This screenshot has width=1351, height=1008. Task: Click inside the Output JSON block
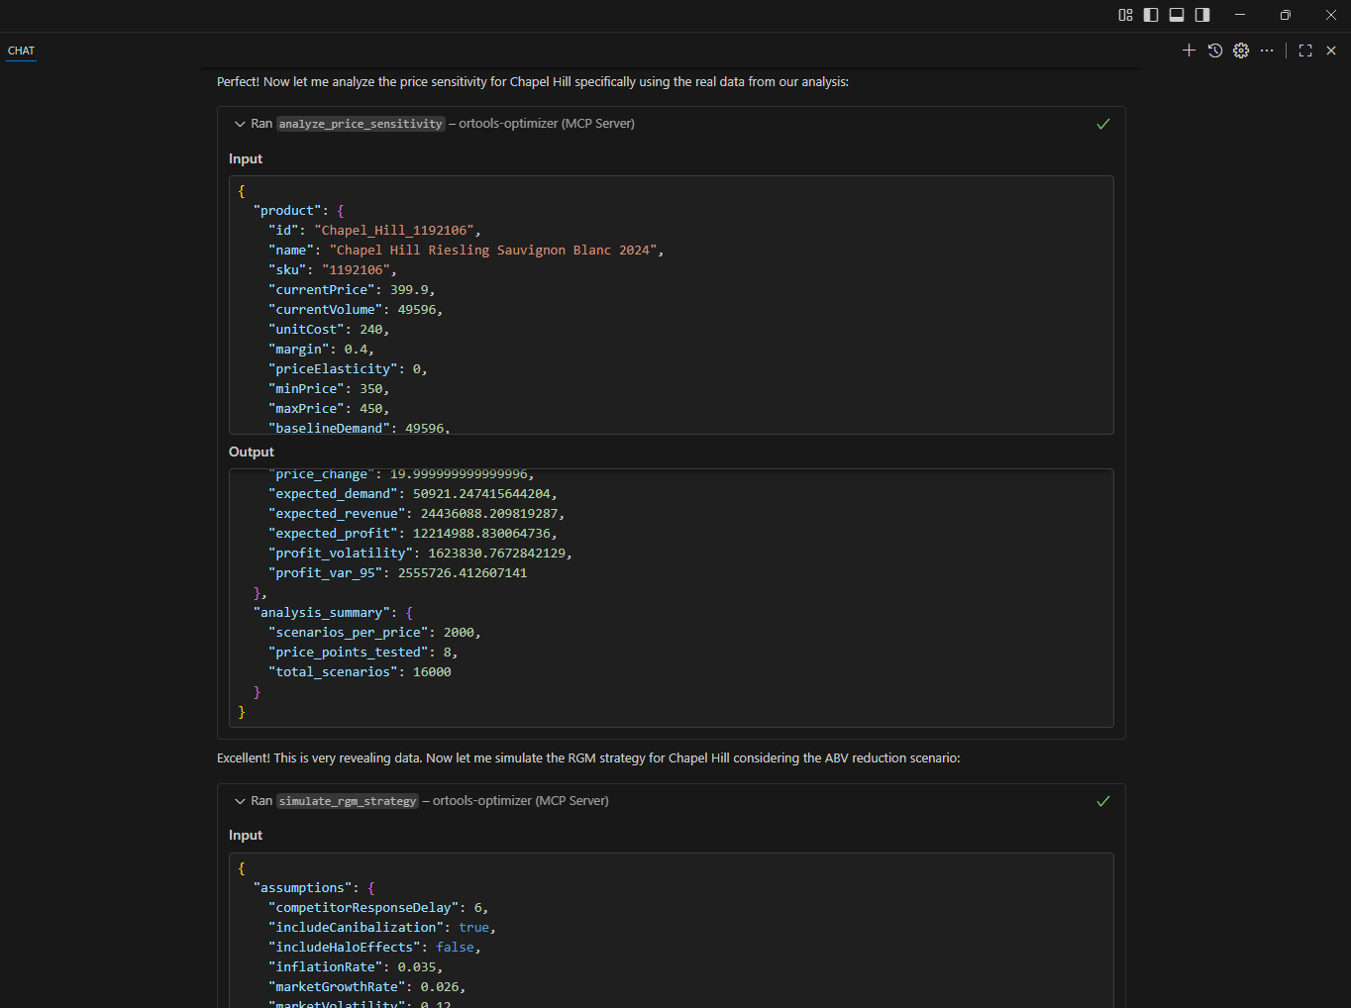pos(671,598)
